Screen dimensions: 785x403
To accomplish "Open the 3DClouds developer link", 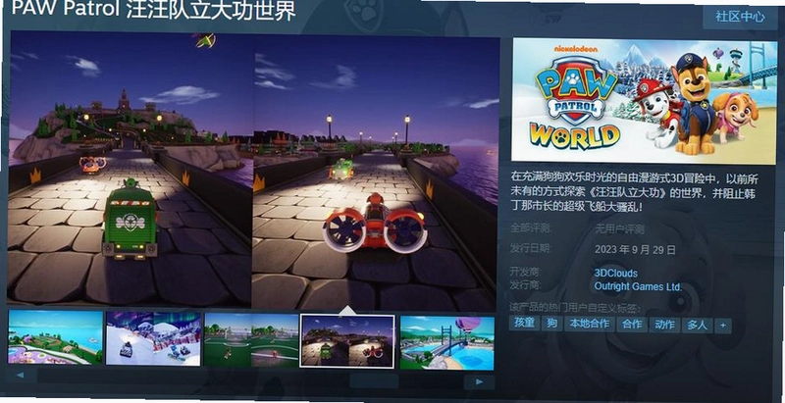I will tap(616, 273).
